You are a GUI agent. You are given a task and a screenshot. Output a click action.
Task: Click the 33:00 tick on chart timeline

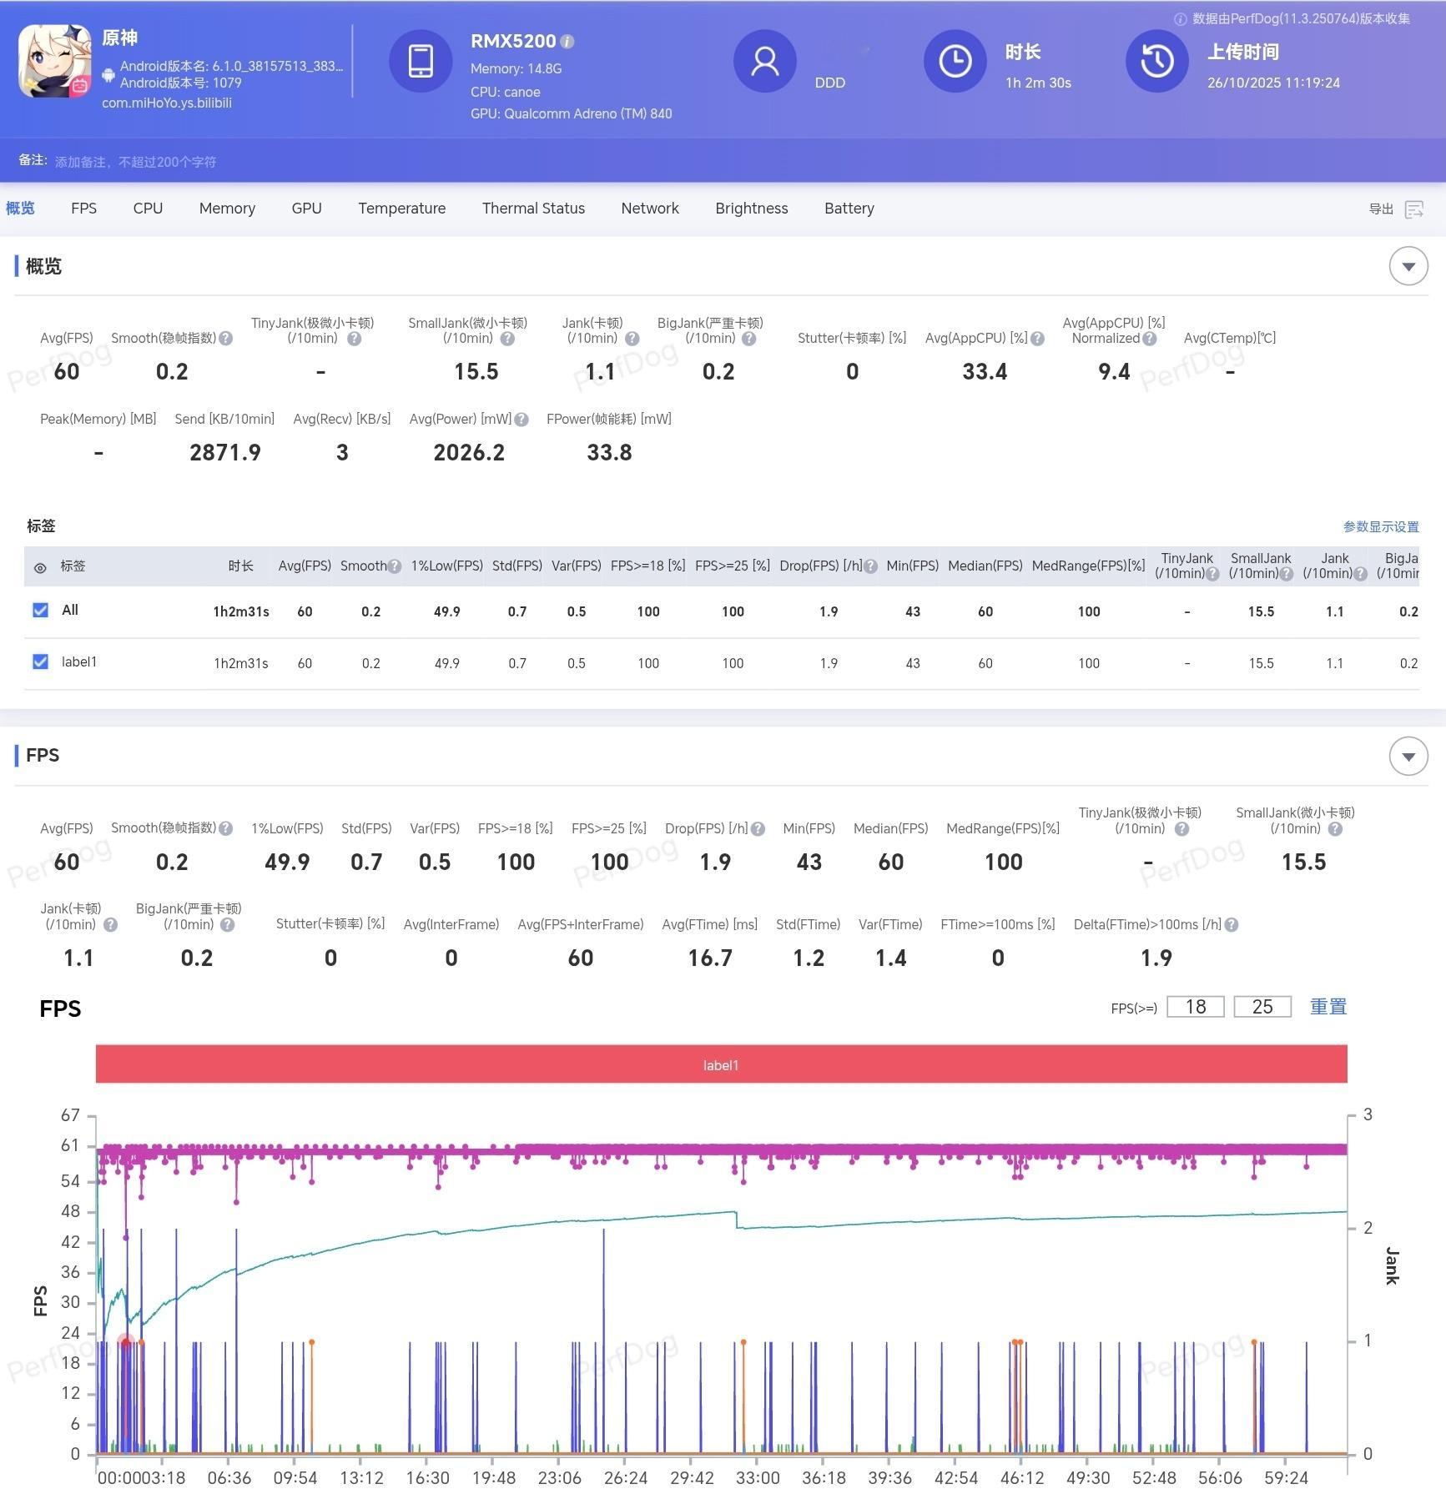[x=758, y=1477]
